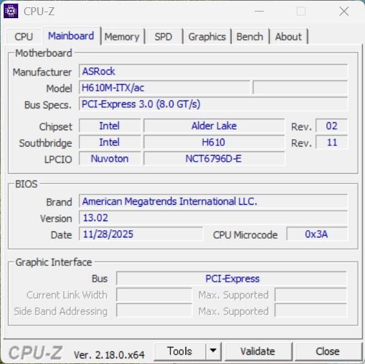Image resolution: width=365 pixels, height=364 pixels.
Task: Click the Model field H610M-ITX/ac
Action: coord(164,87)
